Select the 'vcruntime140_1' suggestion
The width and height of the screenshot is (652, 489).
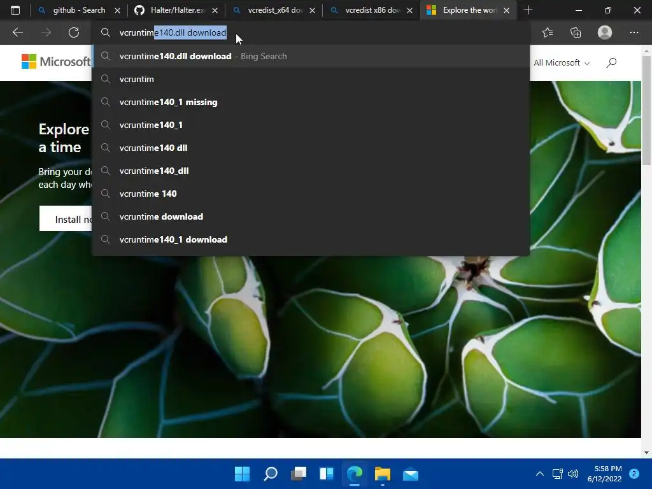(x=311, y=125)
